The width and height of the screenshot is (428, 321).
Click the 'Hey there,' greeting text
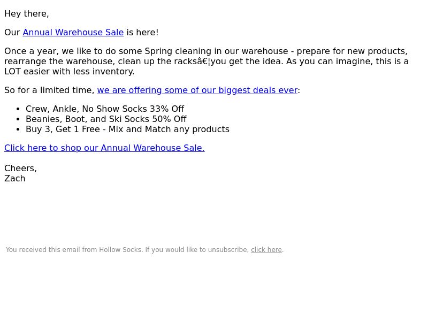click(x=26, y=14)
